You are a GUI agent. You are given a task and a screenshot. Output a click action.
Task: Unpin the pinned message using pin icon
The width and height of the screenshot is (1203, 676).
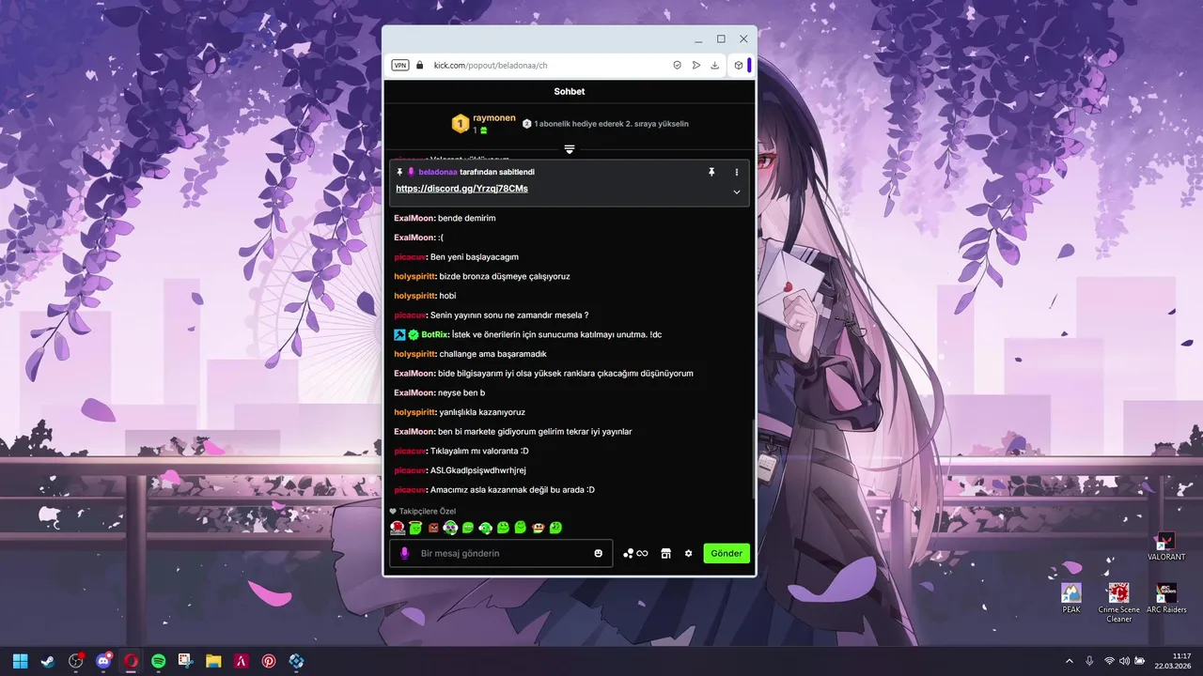click(711, 172)
